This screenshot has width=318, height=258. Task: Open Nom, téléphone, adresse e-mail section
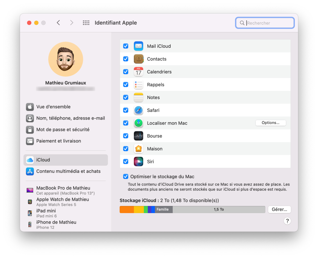[x=66, y=118]
